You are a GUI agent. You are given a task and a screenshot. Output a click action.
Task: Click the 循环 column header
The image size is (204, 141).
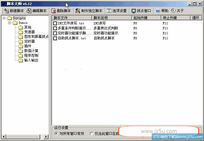[x=196, y=18]
